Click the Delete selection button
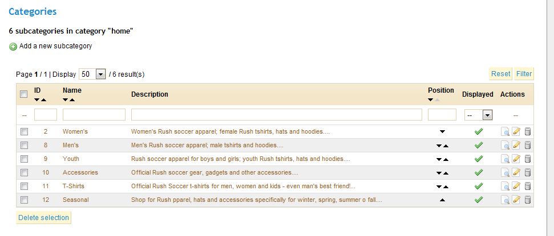Screen dimensions: 554x236 coord(43,218)
